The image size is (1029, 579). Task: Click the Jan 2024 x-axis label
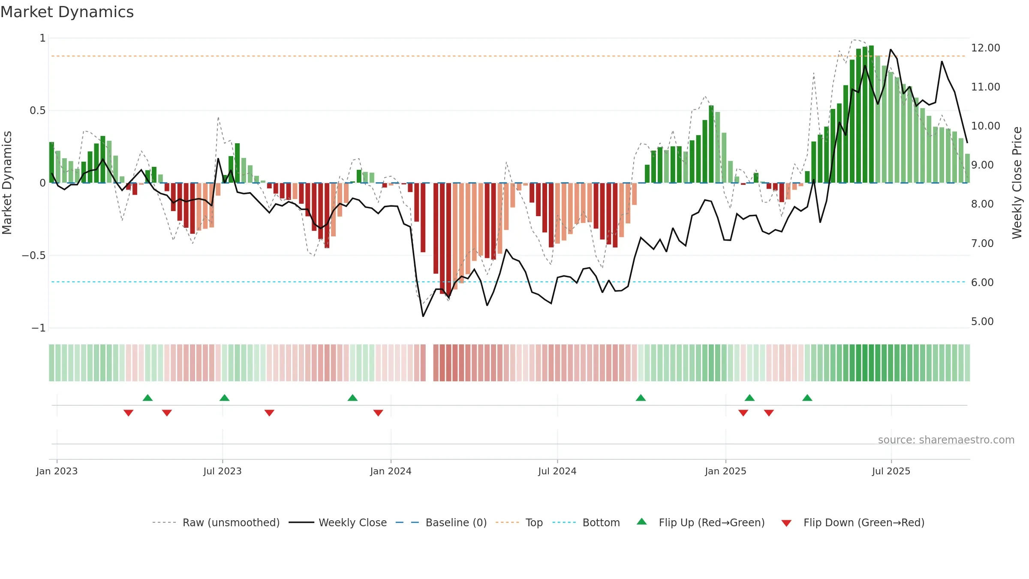[x=391, y=471]
